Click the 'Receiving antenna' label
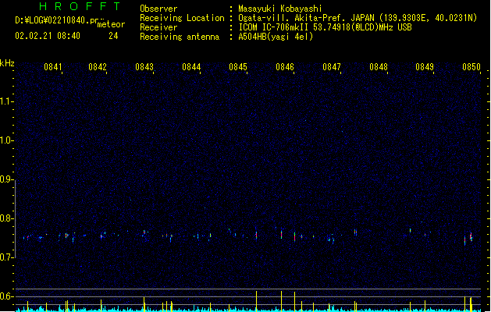This screenshot has height=312, width=491. pyautogui.click(x=180, y=37)
